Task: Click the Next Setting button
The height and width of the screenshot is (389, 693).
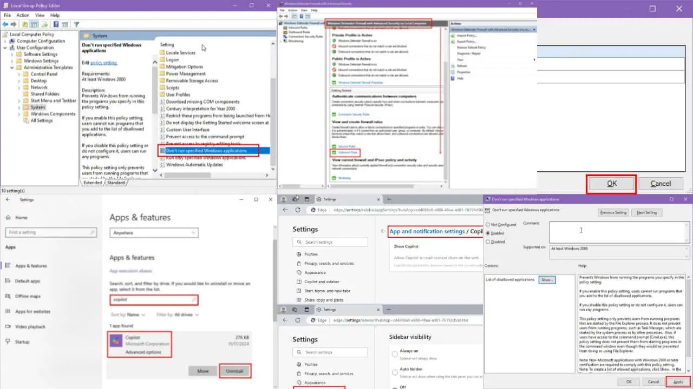Action: (646, 212)
